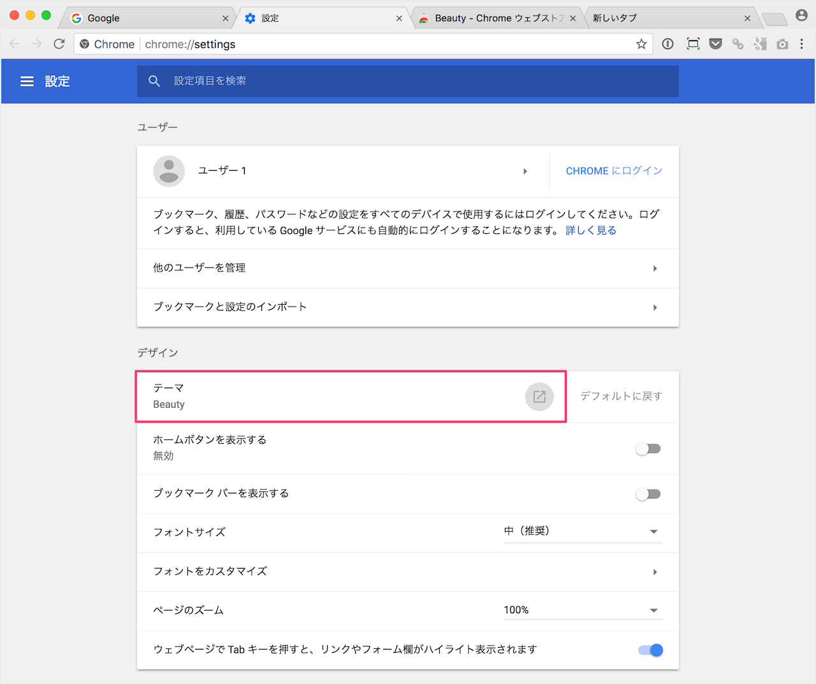Click the 1Password-style circle extension icon
The image size is (816, 684).
(668, 44)
